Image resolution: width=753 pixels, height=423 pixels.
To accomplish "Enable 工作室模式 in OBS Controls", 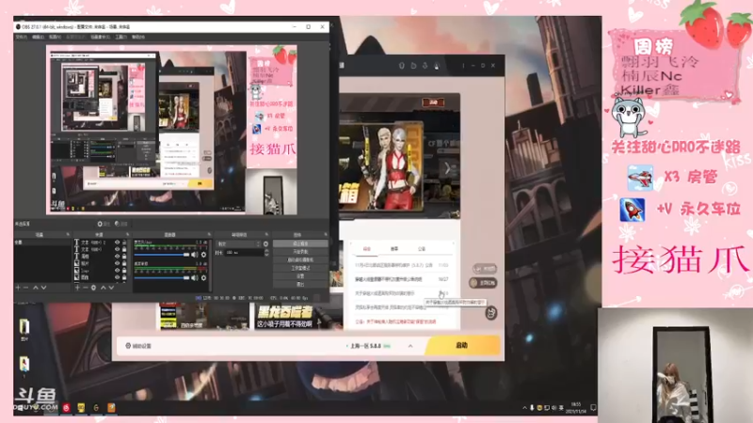I will (300, 268).
